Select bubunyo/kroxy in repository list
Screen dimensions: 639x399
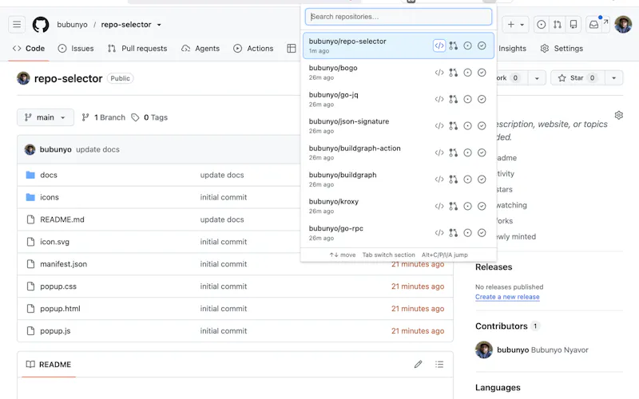coord(399,206)
